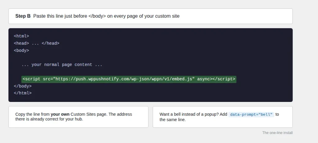Click the highlighted script embed line
The width and height of the screenshot is (318, 143).
pos(129,79)
